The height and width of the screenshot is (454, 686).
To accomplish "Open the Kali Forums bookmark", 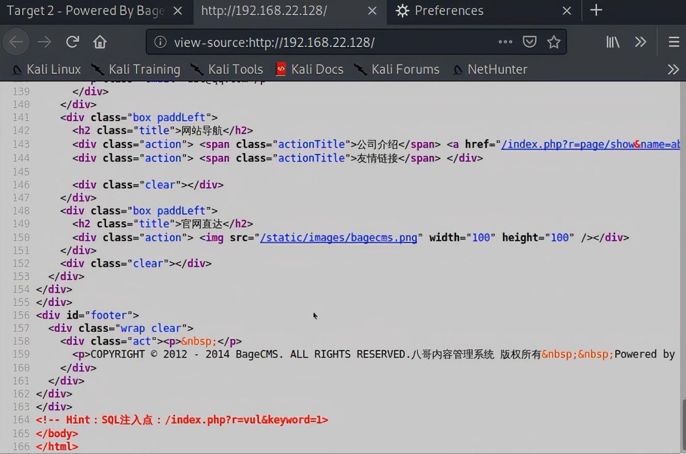I will click(x=397, y=69).
